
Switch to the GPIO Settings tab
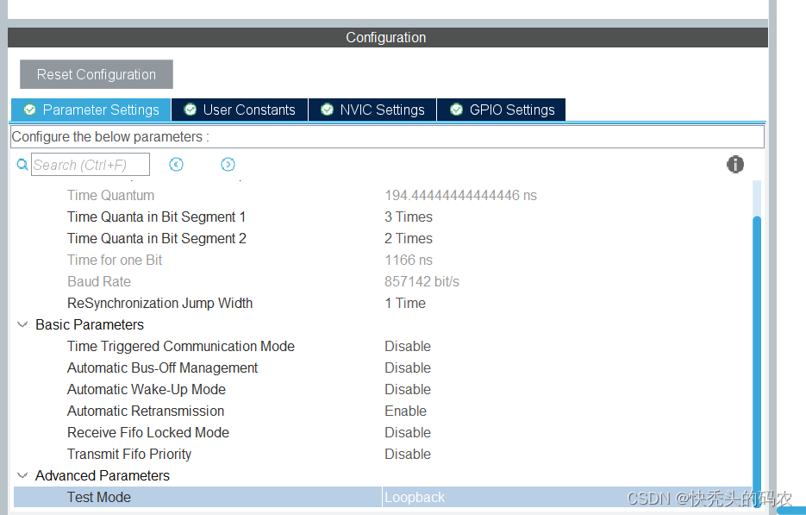coord(501,110)
